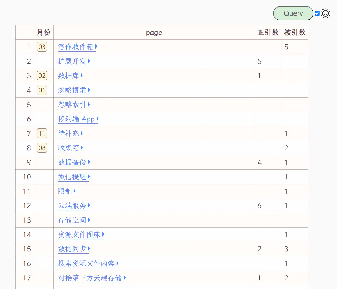
Task: Open the 存储空间 page link
Action: click(x=72, y=220)
